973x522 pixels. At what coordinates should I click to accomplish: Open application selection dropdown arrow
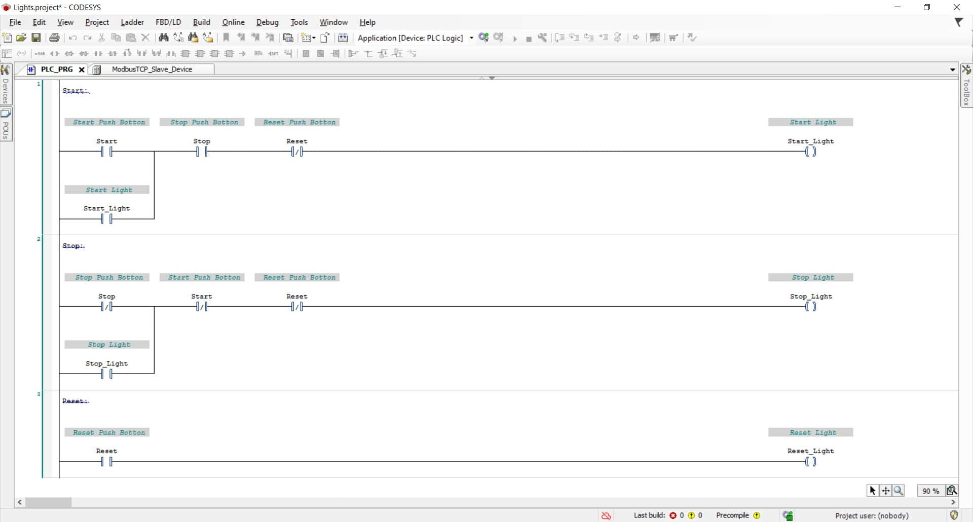click(x=471, y=38)
